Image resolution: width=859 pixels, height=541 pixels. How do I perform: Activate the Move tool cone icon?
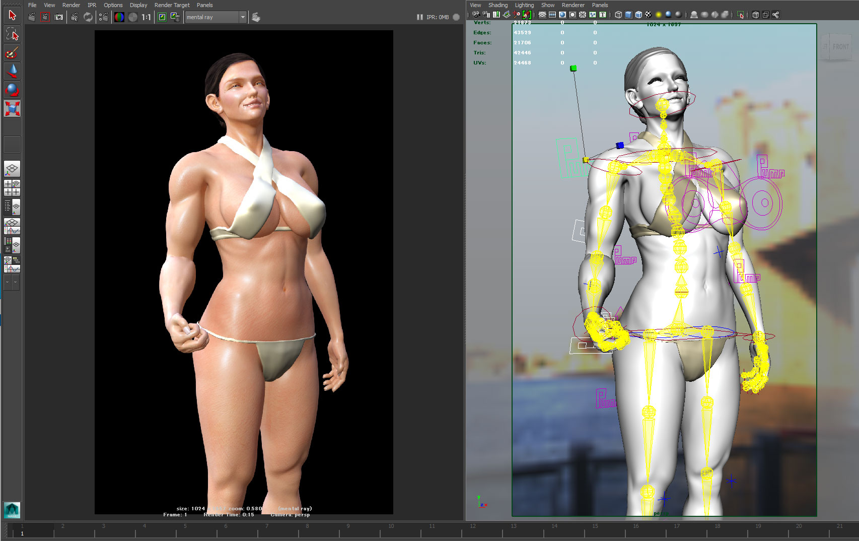click(12, 72)
